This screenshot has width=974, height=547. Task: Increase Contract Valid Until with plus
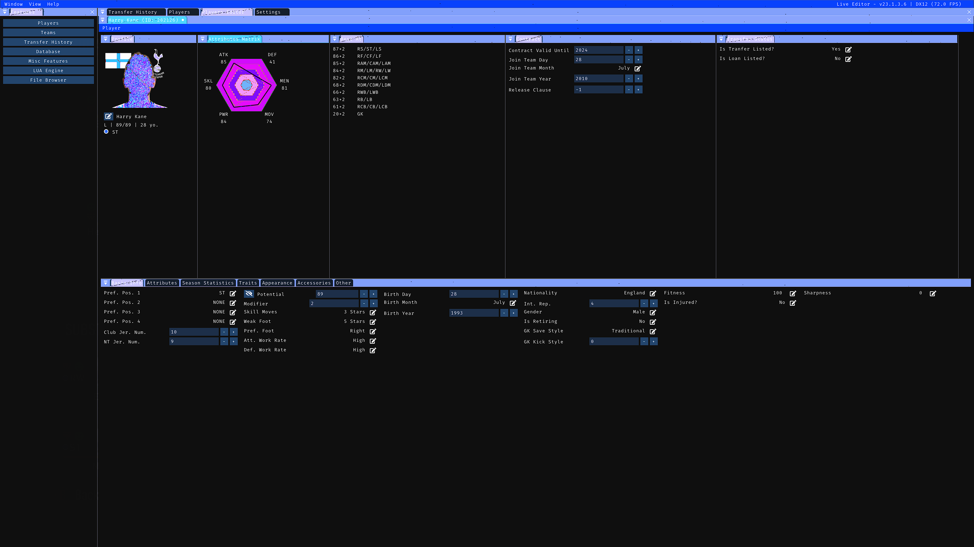[638, 50]
